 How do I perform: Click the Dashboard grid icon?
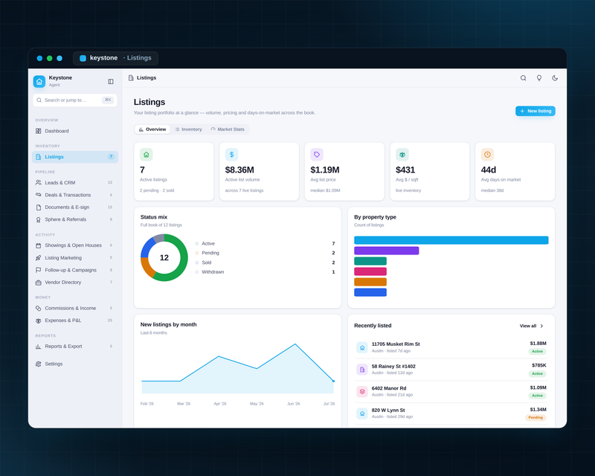click(39, 131)
